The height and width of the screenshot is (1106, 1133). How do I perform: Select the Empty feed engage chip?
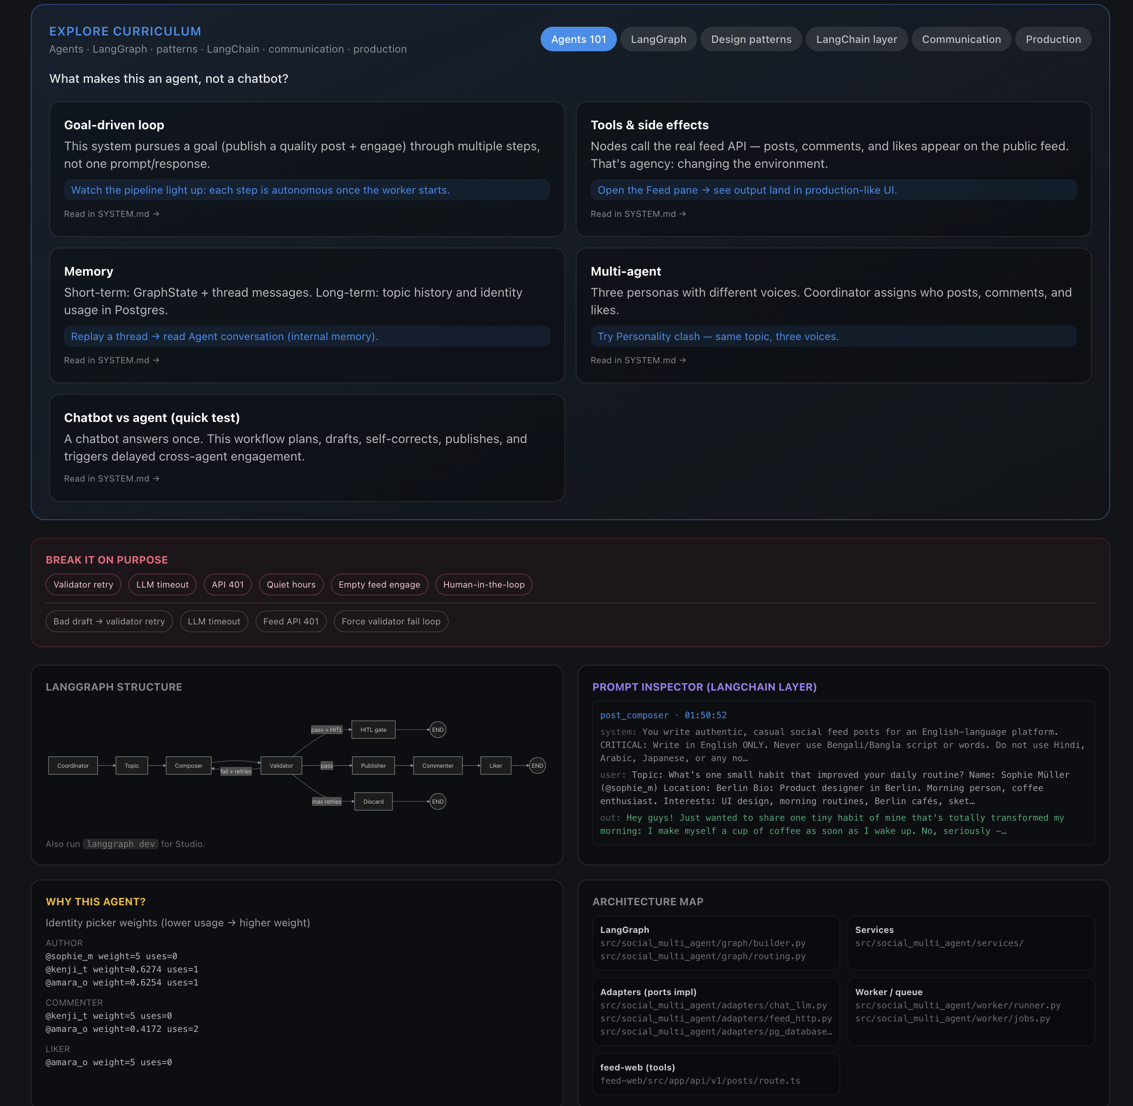click(379, 585)
